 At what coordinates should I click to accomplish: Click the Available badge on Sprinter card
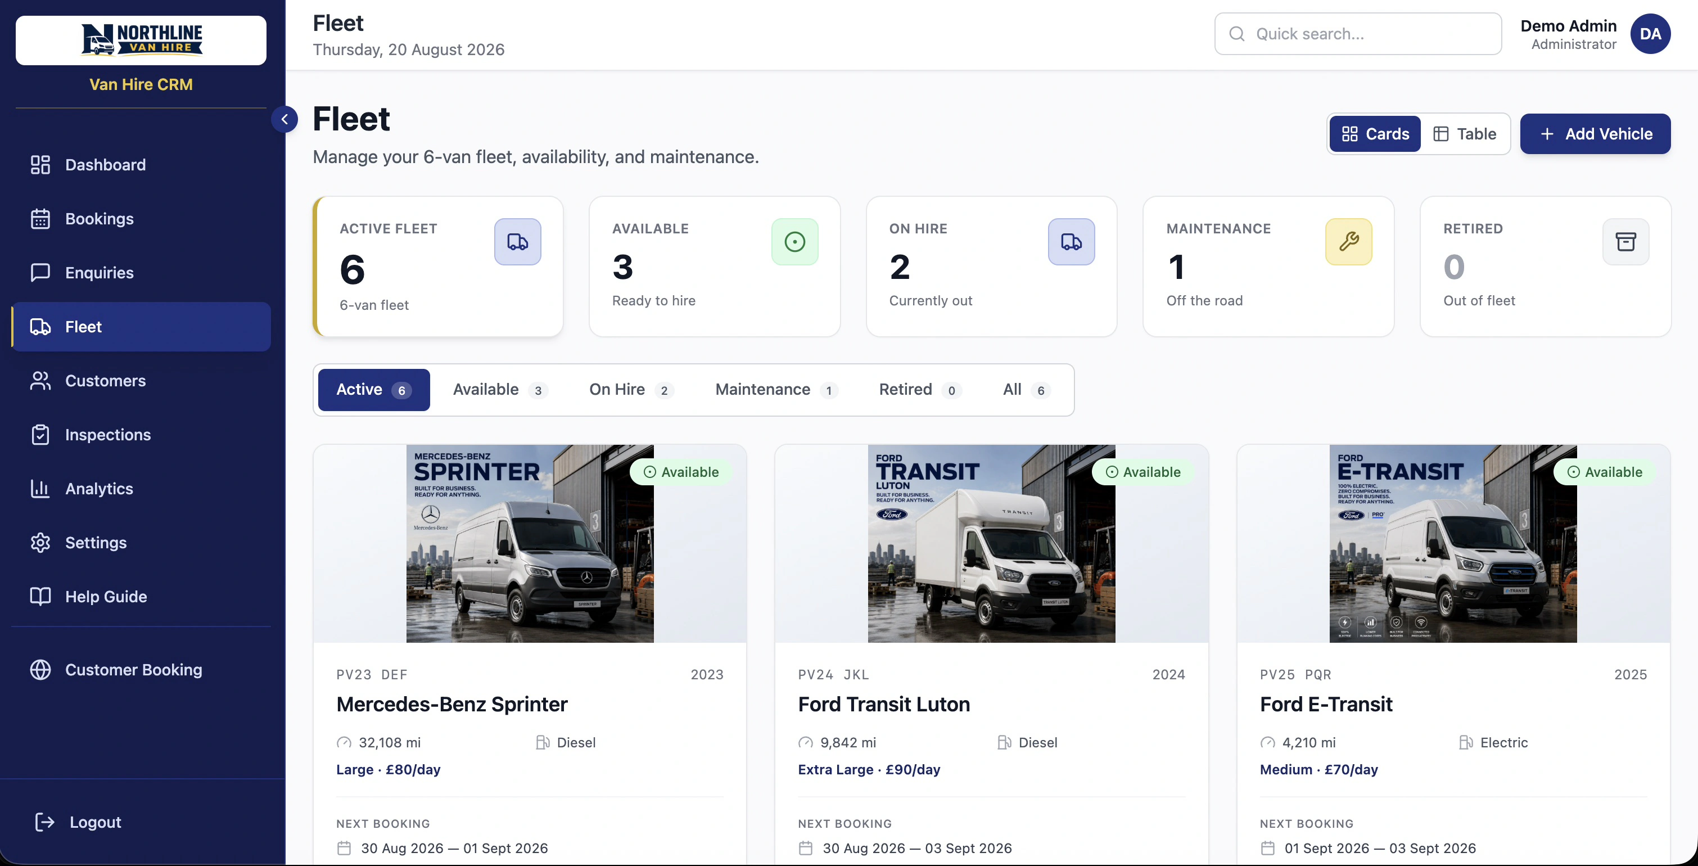[681, 472]
